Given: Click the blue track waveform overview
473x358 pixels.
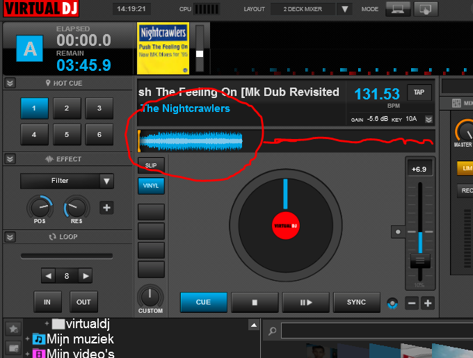Looking at the screenshot, I should [x=191, y=140].
